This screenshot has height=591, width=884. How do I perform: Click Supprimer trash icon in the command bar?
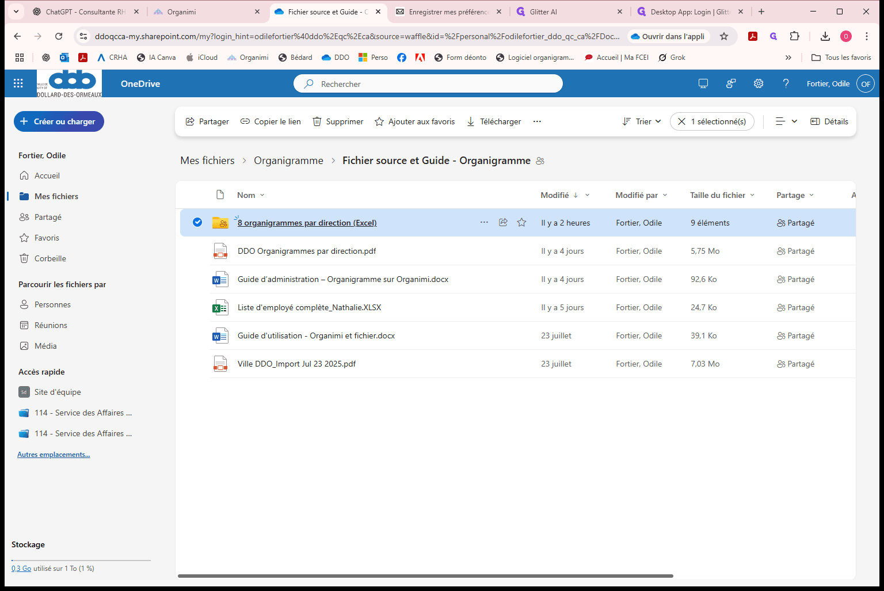[x=317, y=121]
